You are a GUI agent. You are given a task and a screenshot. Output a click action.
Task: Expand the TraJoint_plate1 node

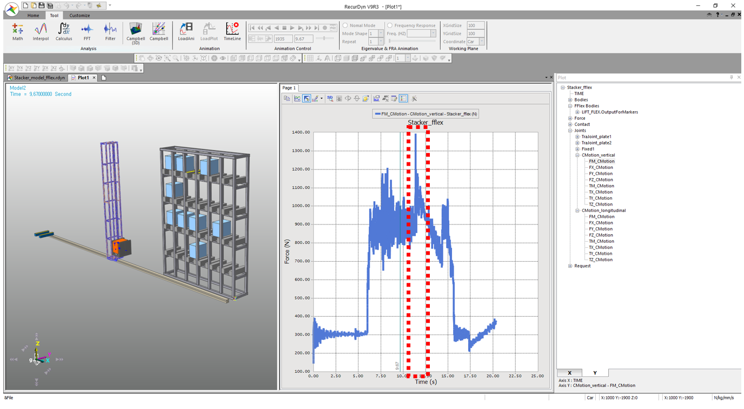tap(577, 137)
